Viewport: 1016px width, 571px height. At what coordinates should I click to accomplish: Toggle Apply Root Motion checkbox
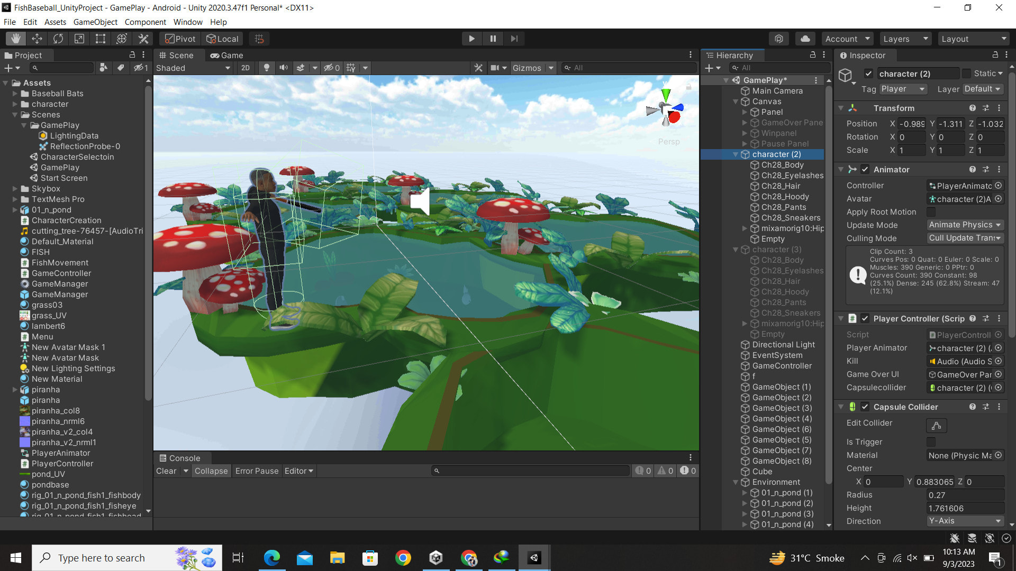pyautogui.click(x=931, y=212)
